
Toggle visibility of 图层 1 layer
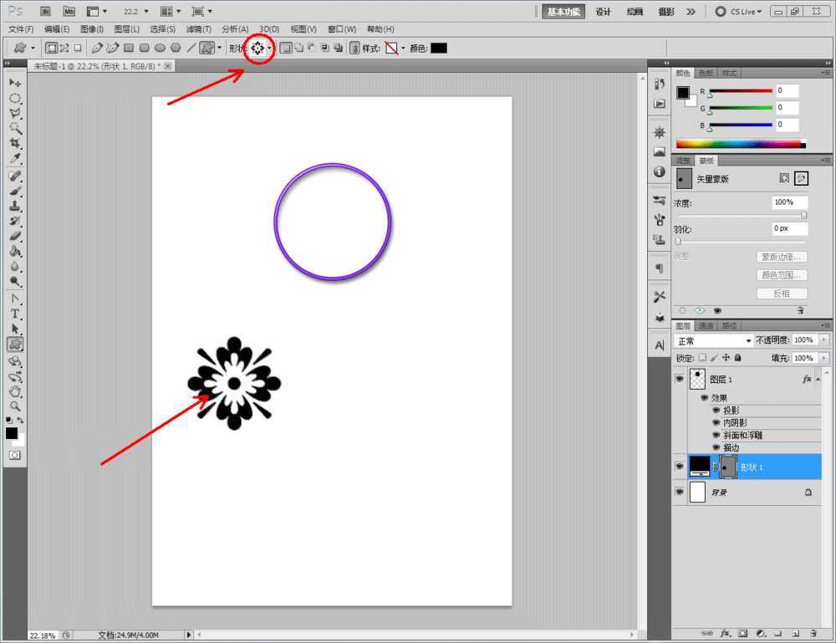coord(679,379)
